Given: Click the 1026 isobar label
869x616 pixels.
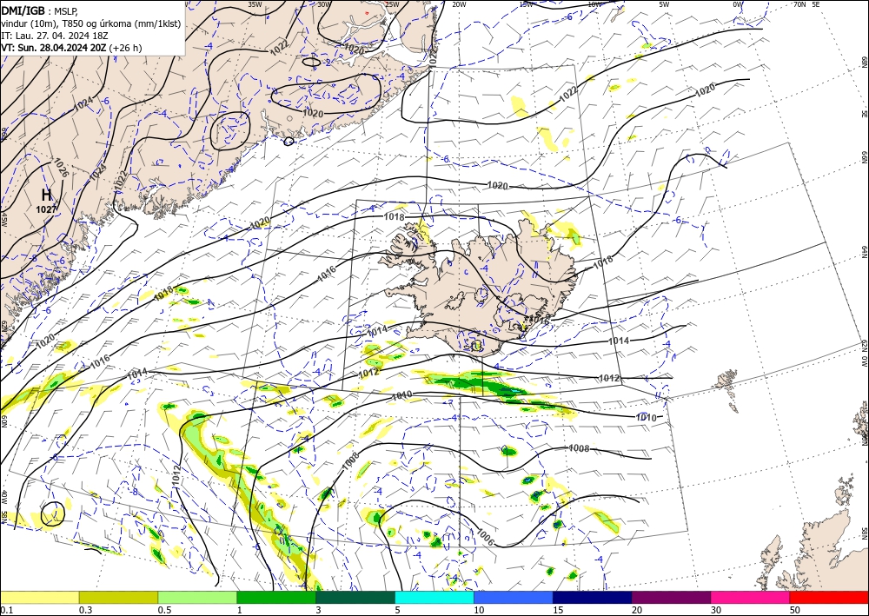Looking at the screenshot, I should pyautogui.click(x=62, y=168).
